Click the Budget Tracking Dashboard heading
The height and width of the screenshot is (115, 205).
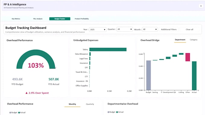(26, 28)
